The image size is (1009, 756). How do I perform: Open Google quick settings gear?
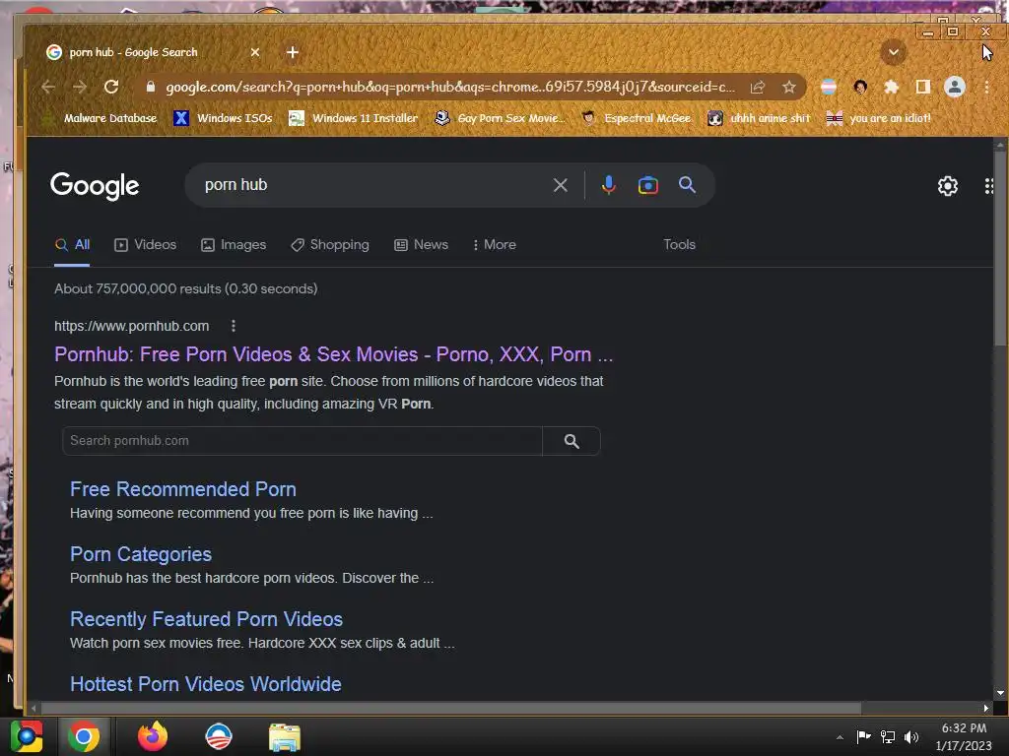click(947, 186)
